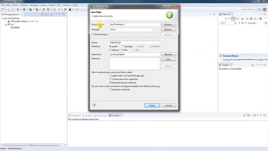
Task: Switch to the Problems tab
Action: point(75,116)
